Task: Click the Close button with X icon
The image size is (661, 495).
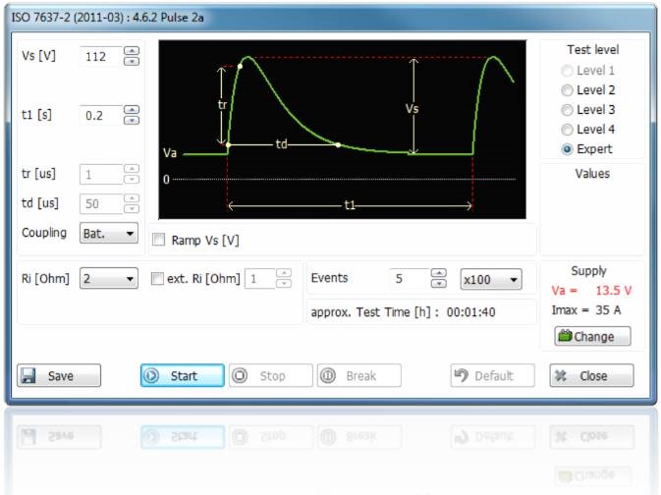Action: pos(590,375)
